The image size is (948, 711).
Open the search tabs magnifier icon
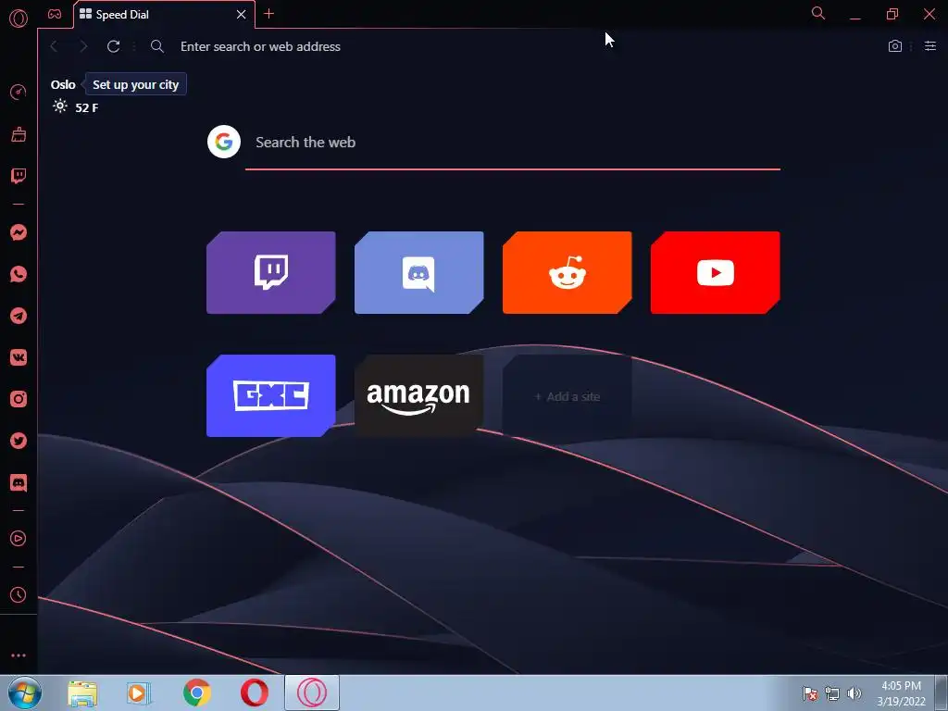(x=818, y=13)
